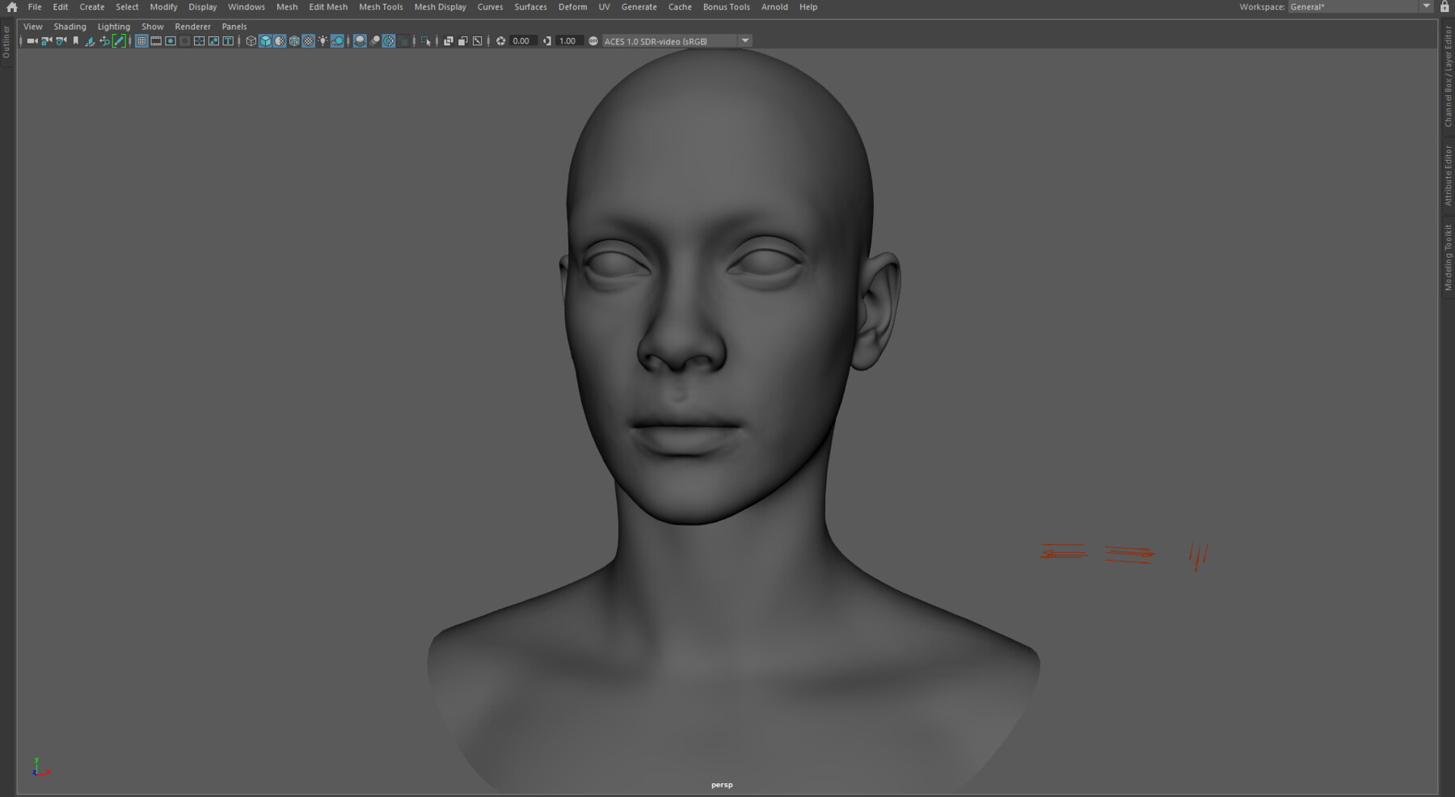Click the Maya home icon
1455x797 pixels.
pyautogui.click(x=11, y=6)
